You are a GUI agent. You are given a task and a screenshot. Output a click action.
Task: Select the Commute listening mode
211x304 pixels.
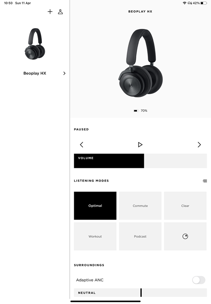pos(140,206)
